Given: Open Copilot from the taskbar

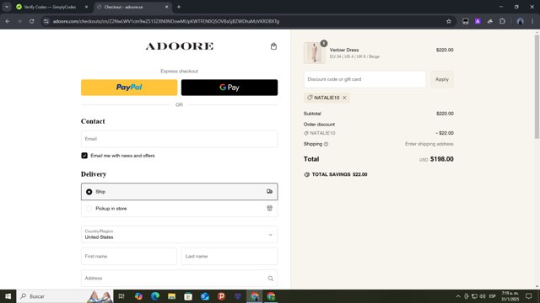Looking at the screenshot, I should click(x=138, y=296).
